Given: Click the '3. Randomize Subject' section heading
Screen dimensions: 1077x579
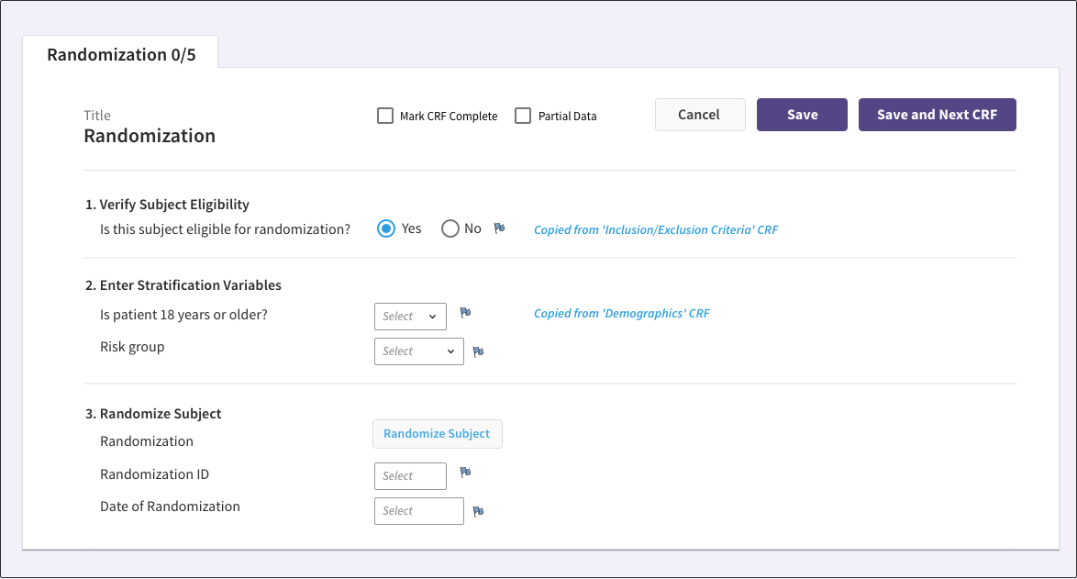Looking at the screenshot, I should click(x=153, y=414).
